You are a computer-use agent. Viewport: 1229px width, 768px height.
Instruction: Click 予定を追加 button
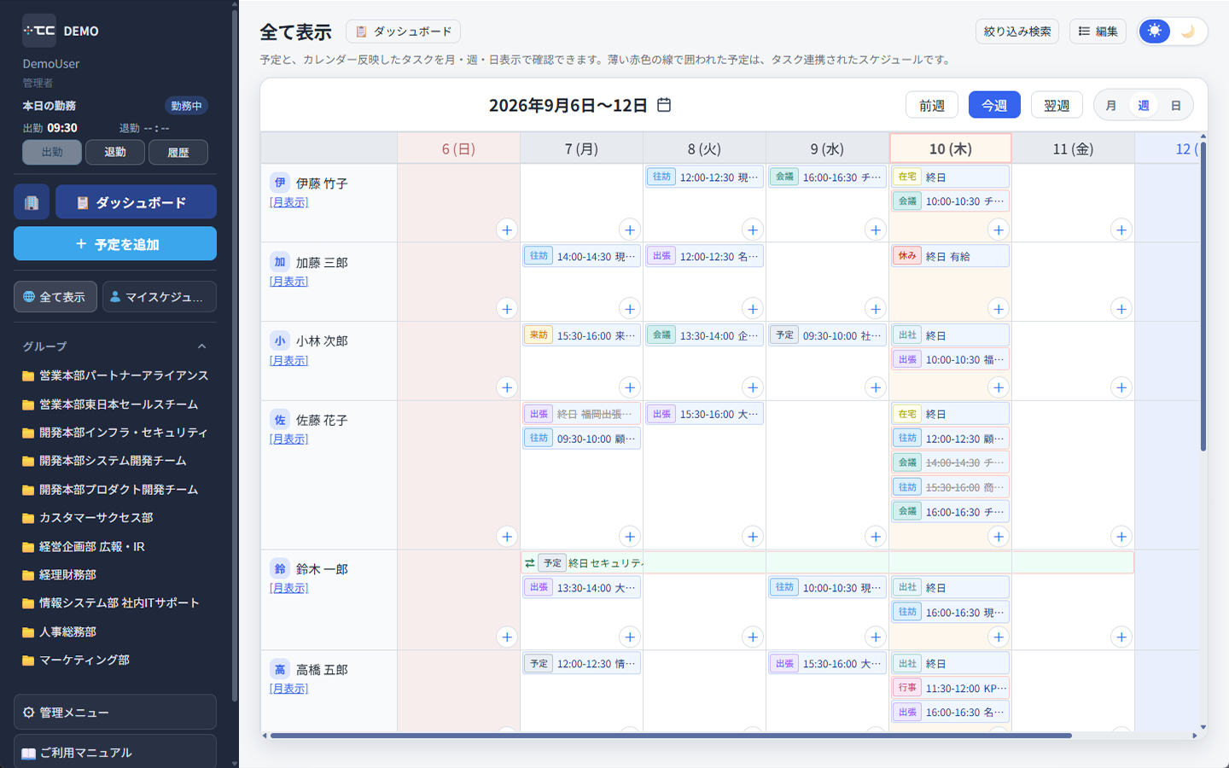115,244
